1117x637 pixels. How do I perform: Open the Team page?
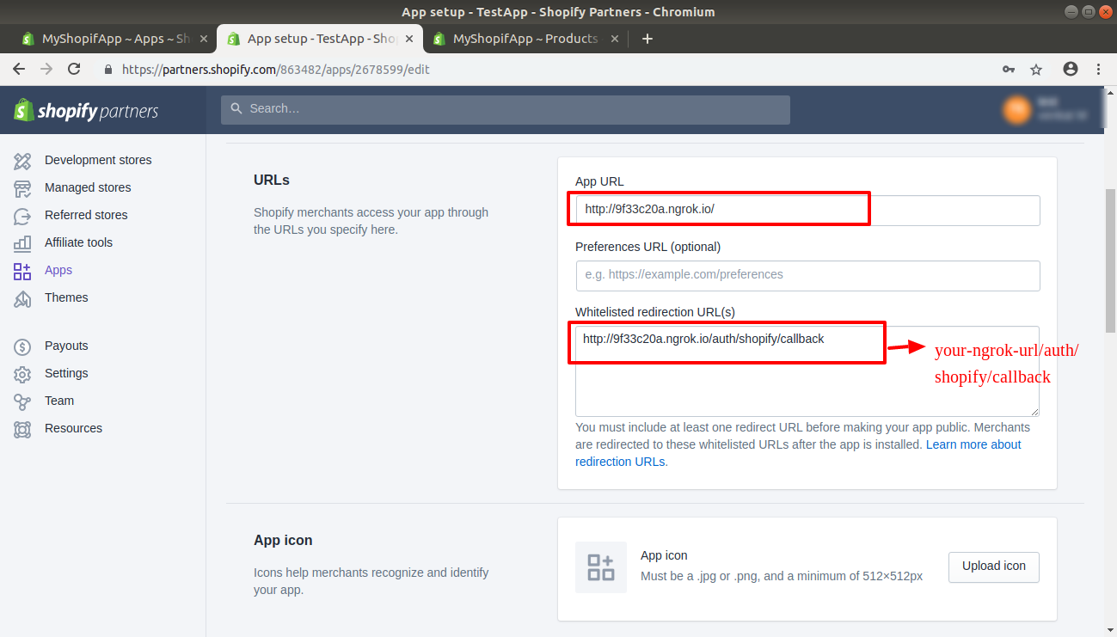click(x=59, y=401)
